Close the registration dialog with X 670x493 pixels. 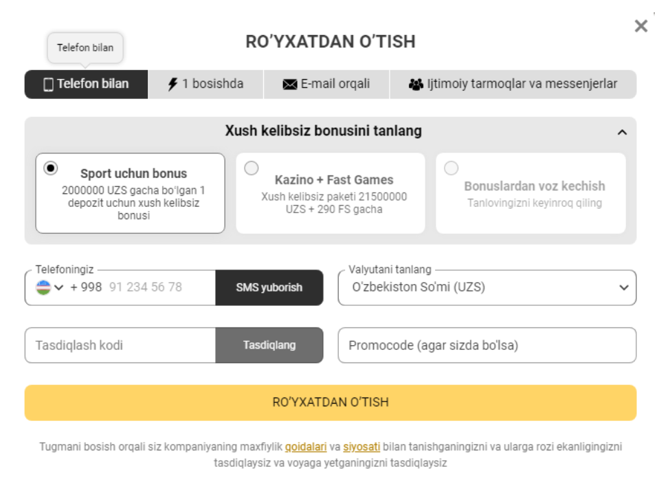coord(640,26)
